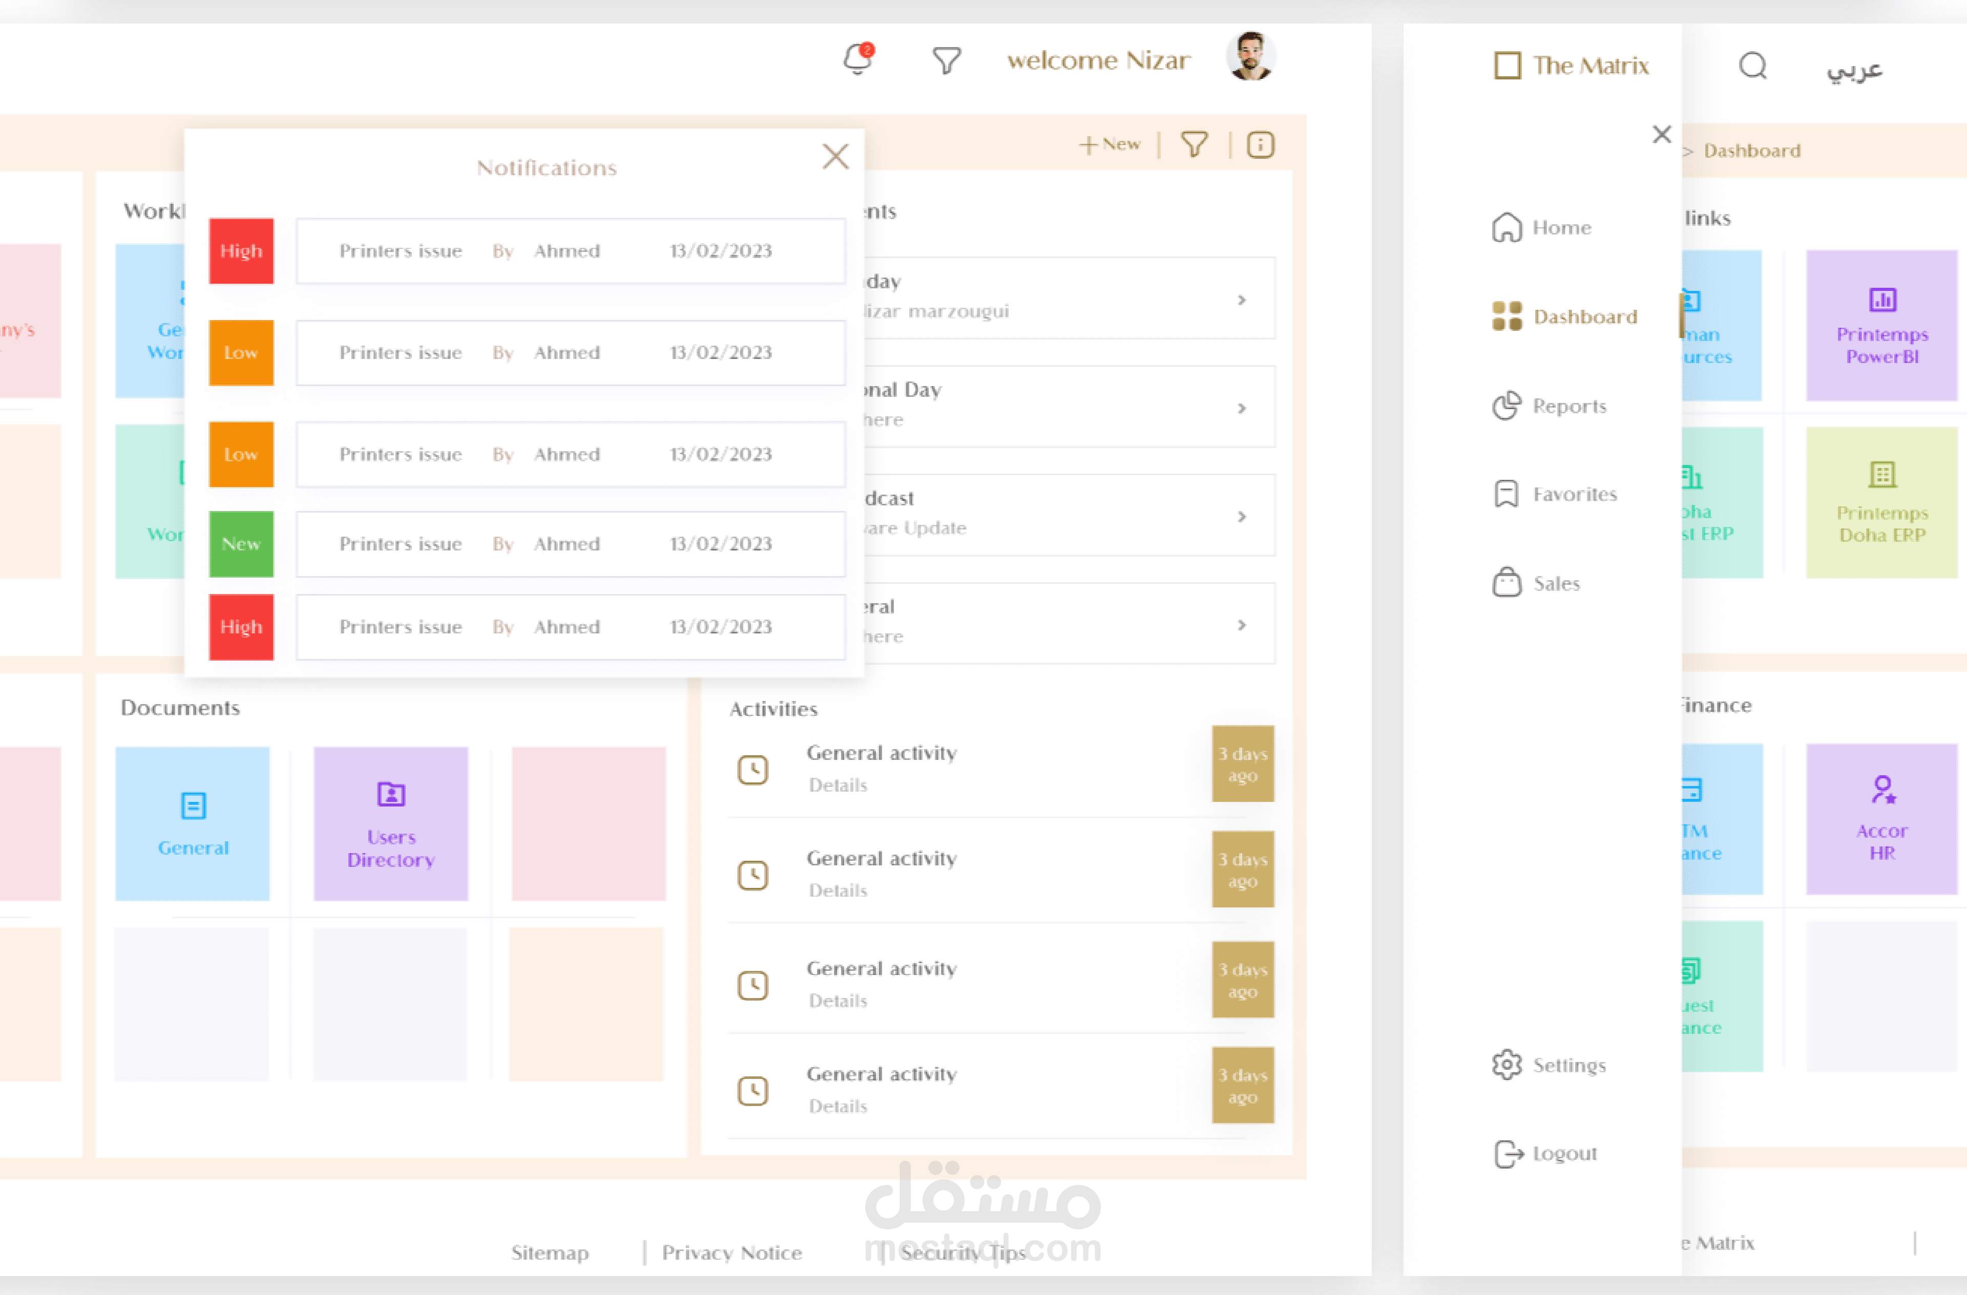
Task: Click the Settings gear icon
Action: [1506, 1065]
